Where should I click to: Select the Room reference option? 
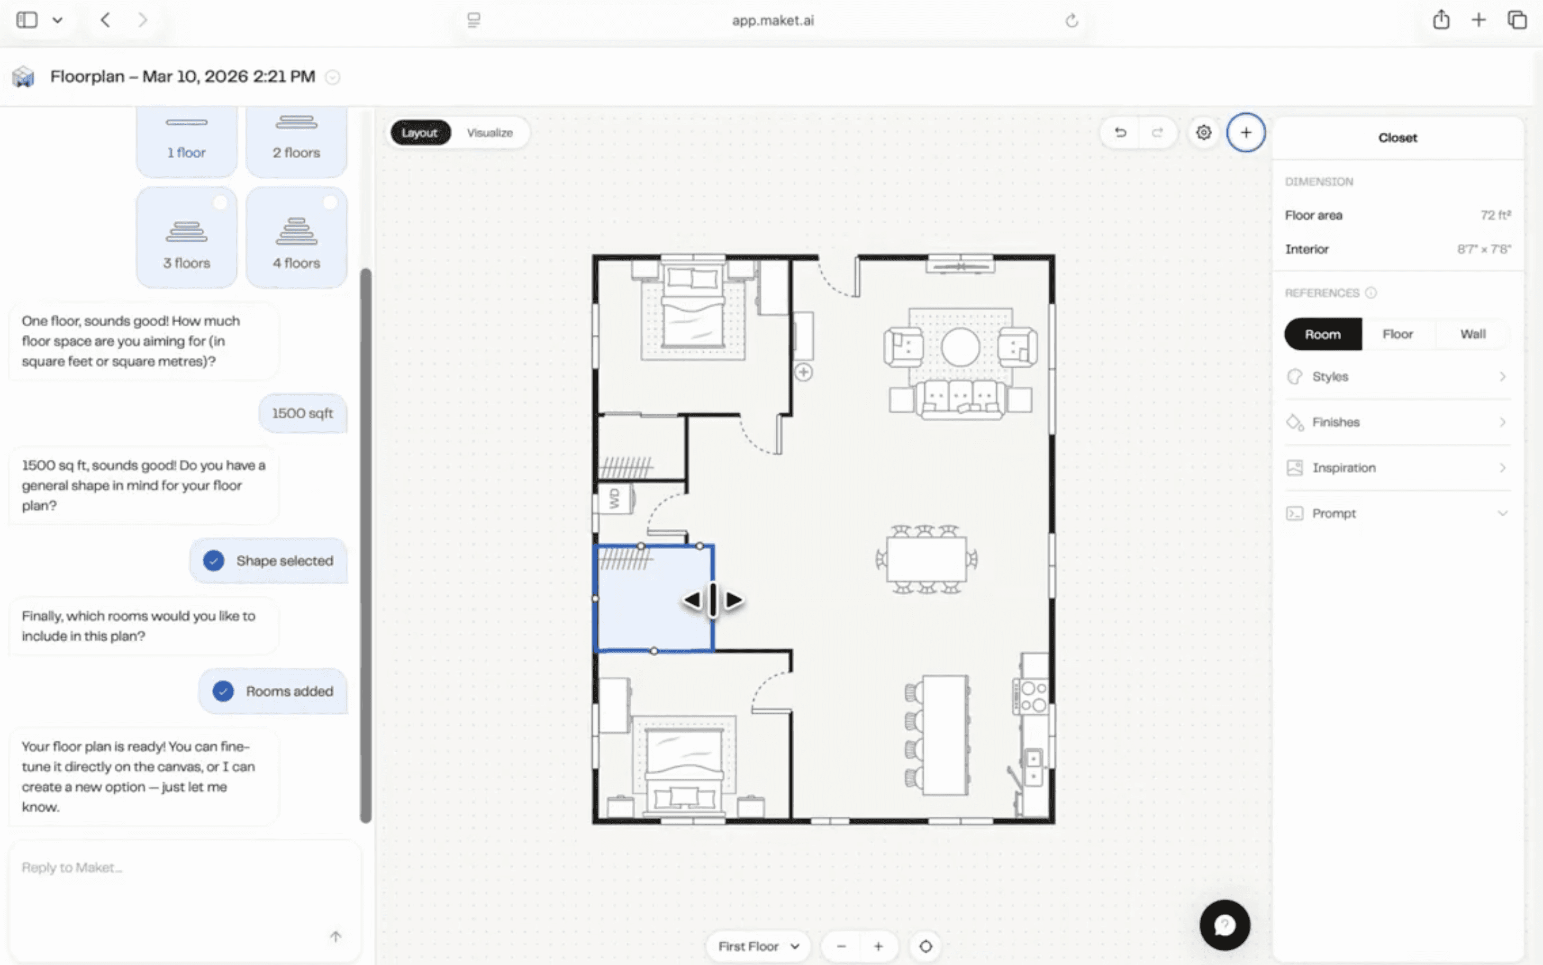coord(1322,334)
